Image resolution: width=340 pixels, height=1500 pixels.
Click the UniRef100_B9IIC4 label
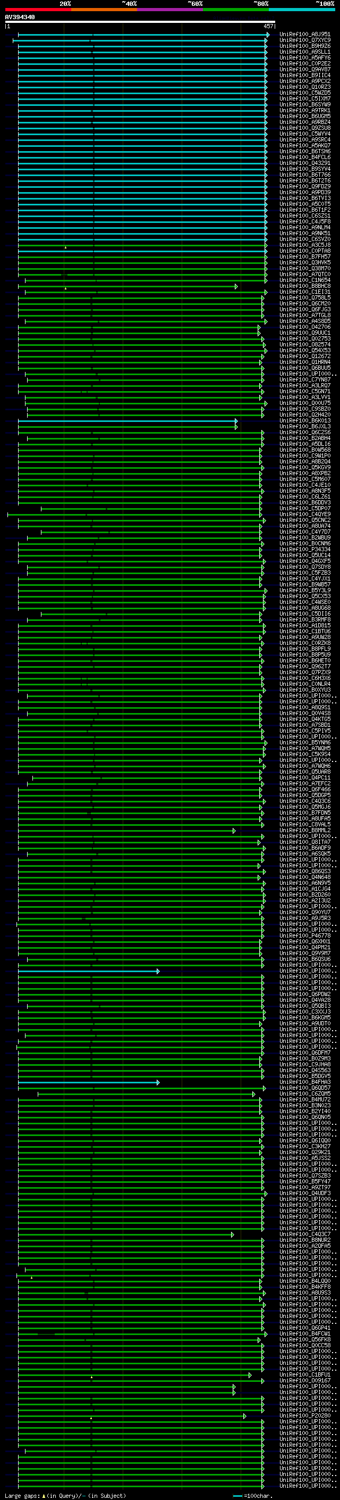304,75
